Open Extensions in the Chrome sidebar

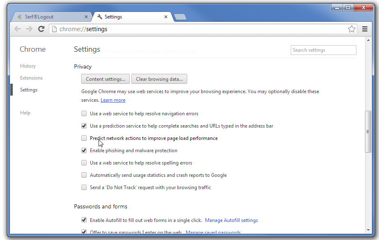point(32,78)
